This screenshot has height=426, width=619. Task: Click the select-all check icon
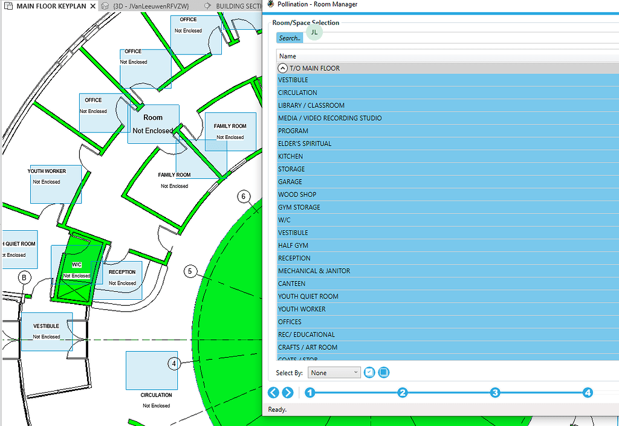click(x=370, y=373)
